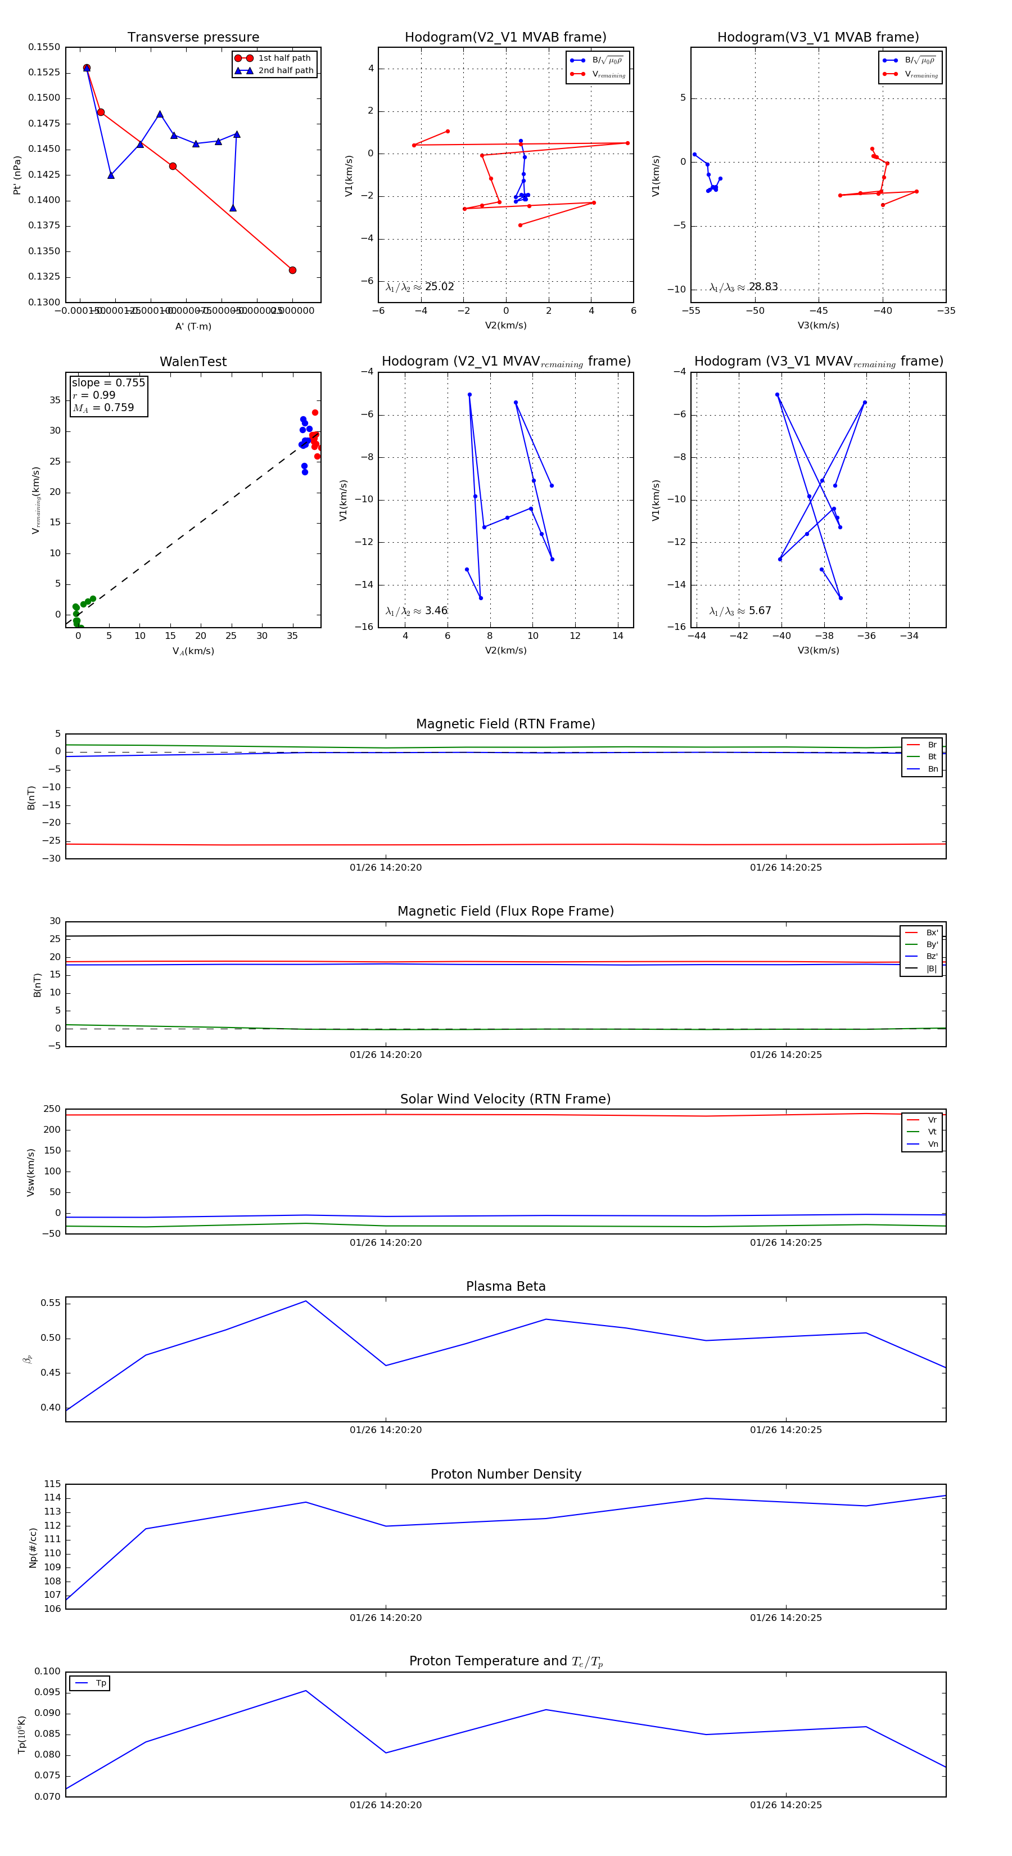Image resolution: width=1012 pixels, height=1856 pixels.
Task: Click the '2nd half path' legend entry
Action: (x=274, y=70)
